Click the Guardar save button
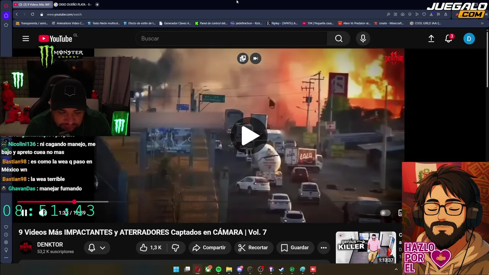Viewport: 489px width, 275px height. point(295,247)
